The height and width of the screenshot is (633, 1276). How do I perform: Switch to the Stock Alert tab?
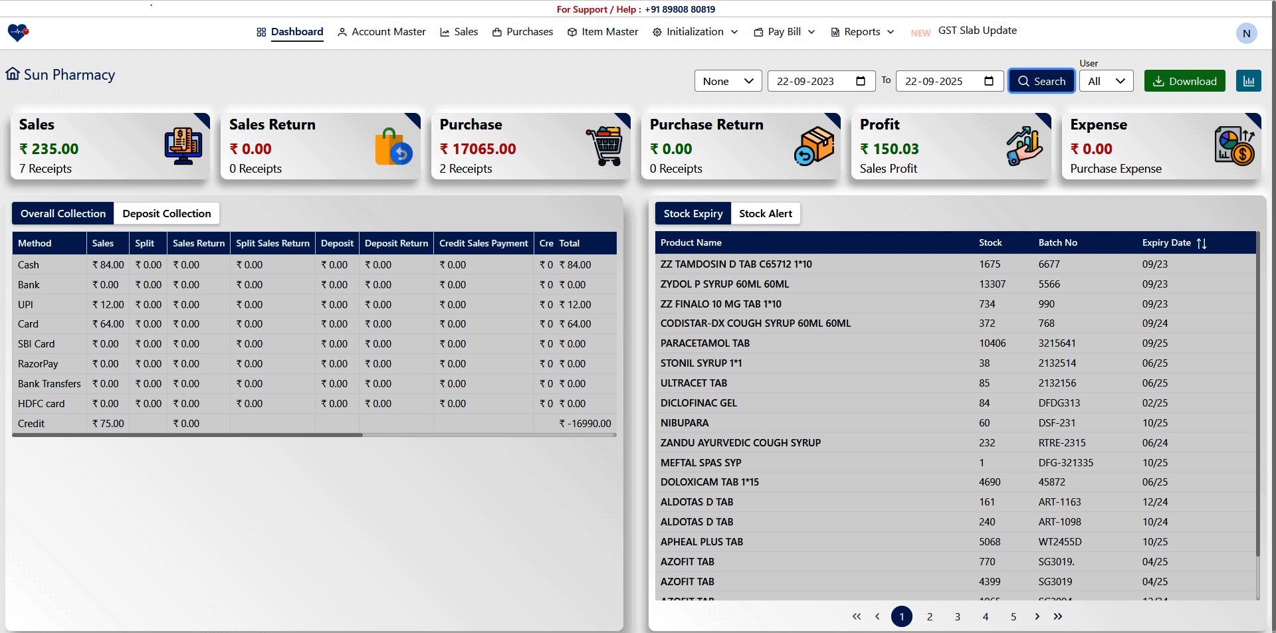point(766,213)
